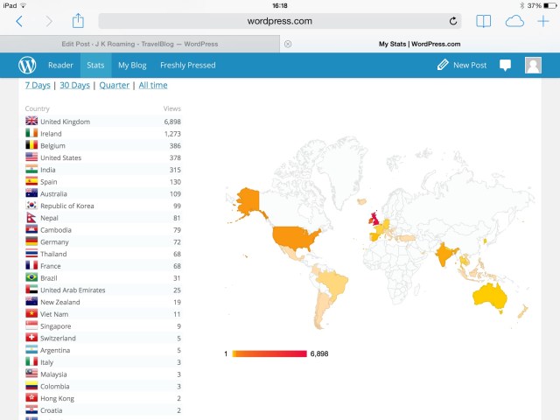Open the user profile avatar
Screen dimensions: 560x420
tap(532, 65)
